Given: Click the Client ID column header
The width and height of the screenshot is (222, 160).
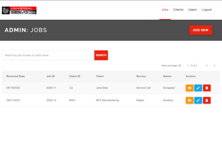Looking at the screenshot, I should [75, 76].
